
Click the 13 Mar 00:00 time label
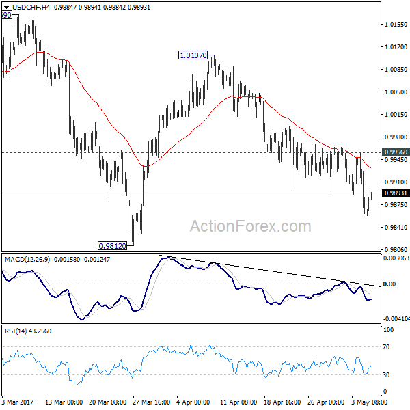(64, 402)
